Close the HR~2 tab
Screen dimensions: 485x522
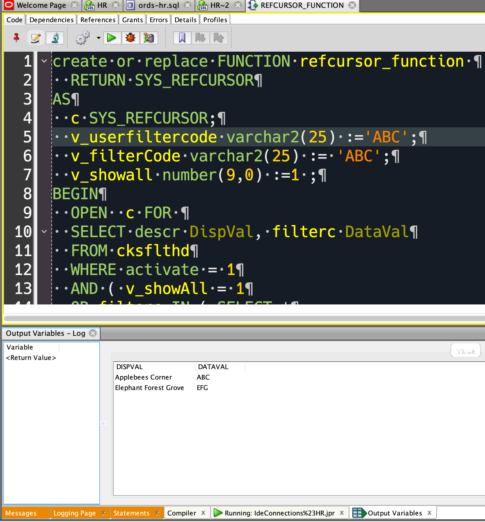(238, 5)
